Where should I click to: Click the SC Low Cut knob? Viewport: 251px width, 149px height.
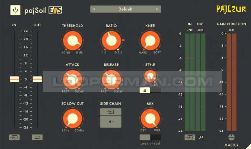pos(72,118)
